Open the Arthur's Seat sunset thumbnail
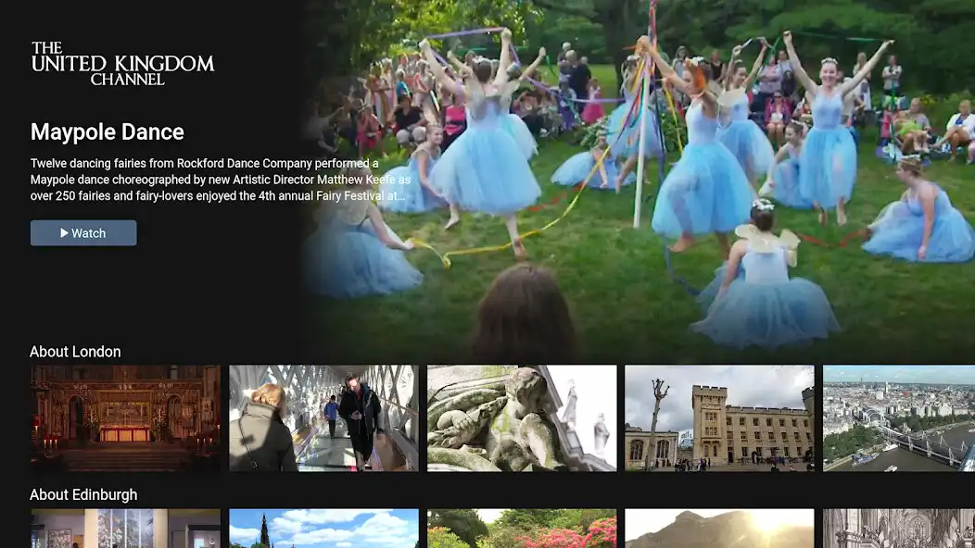 click(x=719, y=528)
